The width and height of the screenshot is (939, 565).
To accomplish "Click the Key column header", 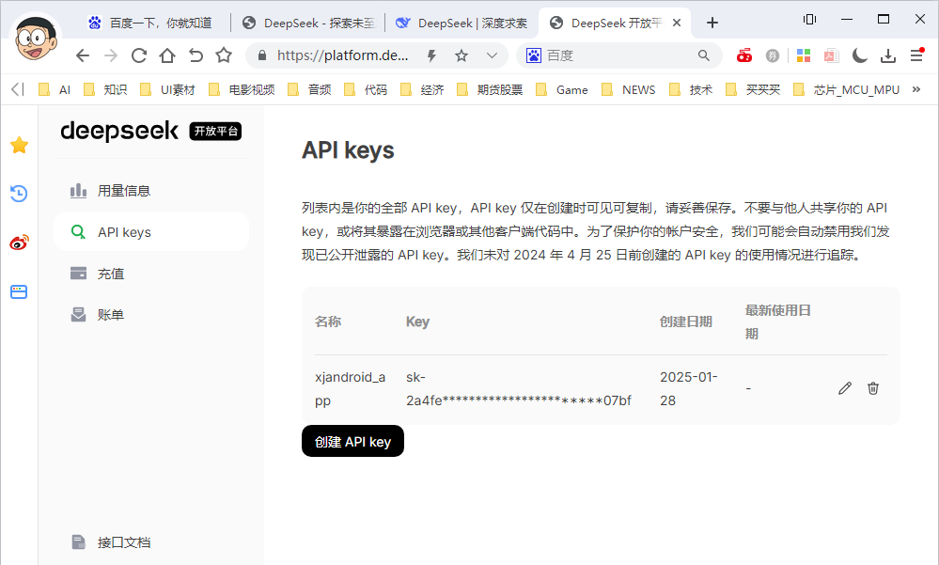I will tap(417, 322).
